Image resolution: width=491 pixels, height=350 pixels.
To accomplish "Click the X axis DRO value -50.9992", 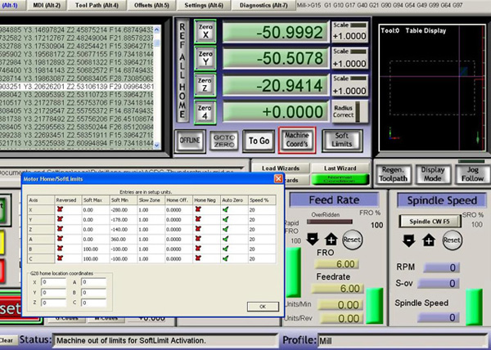I will [276, 32].
